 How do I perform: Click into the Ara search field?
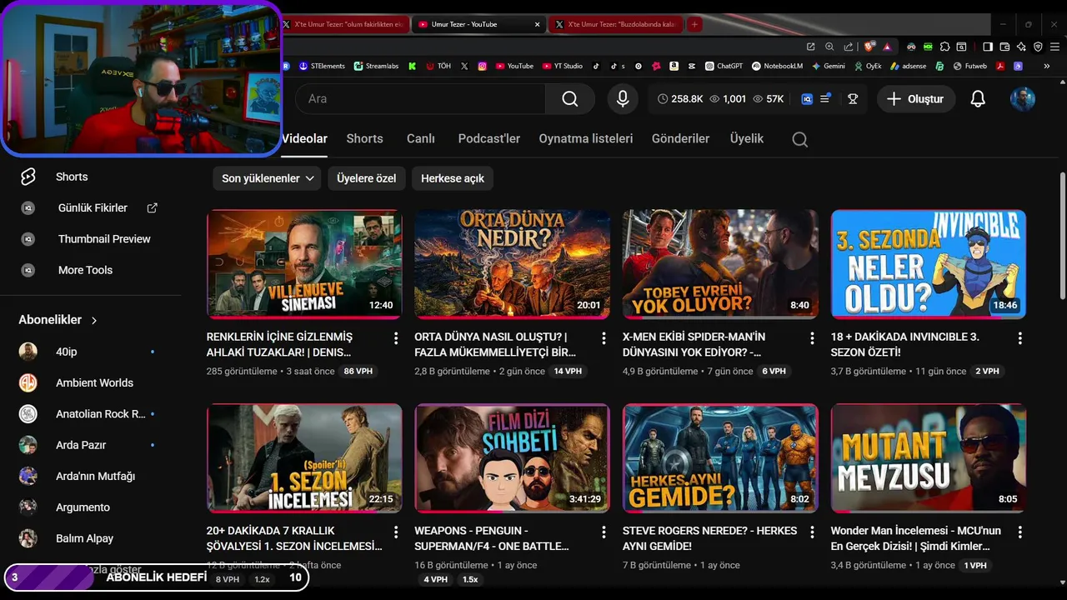coord(421,98)
